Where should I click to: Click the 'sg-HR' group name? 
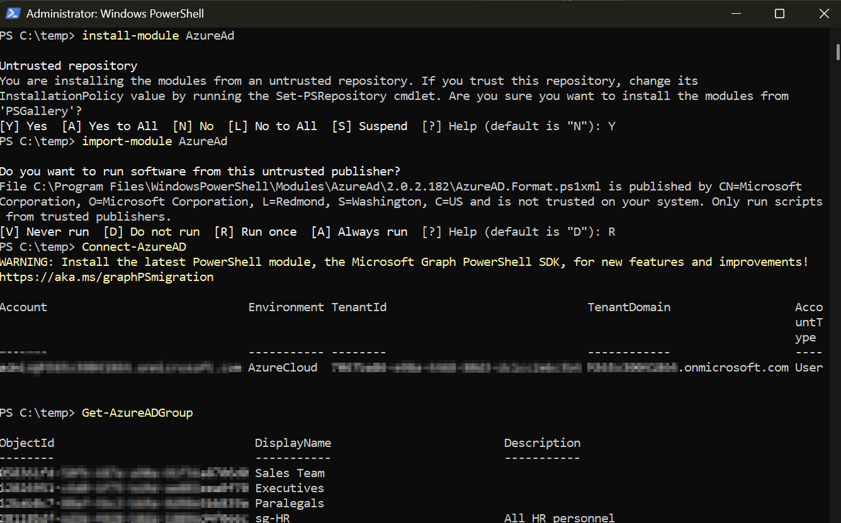[272, 518]
